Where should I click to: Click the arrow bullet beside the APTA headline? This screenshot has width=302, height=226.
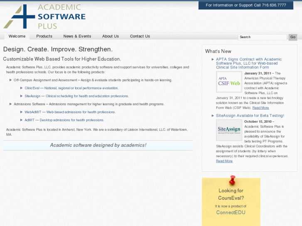coord(213,59)
